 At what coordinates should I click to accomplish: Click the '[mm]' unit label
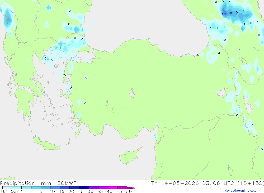coord(46,183)
